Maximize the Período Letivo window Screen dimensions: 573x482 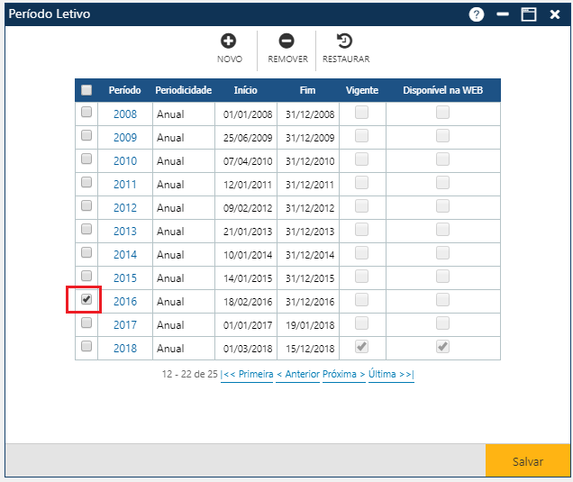[529, 15]
